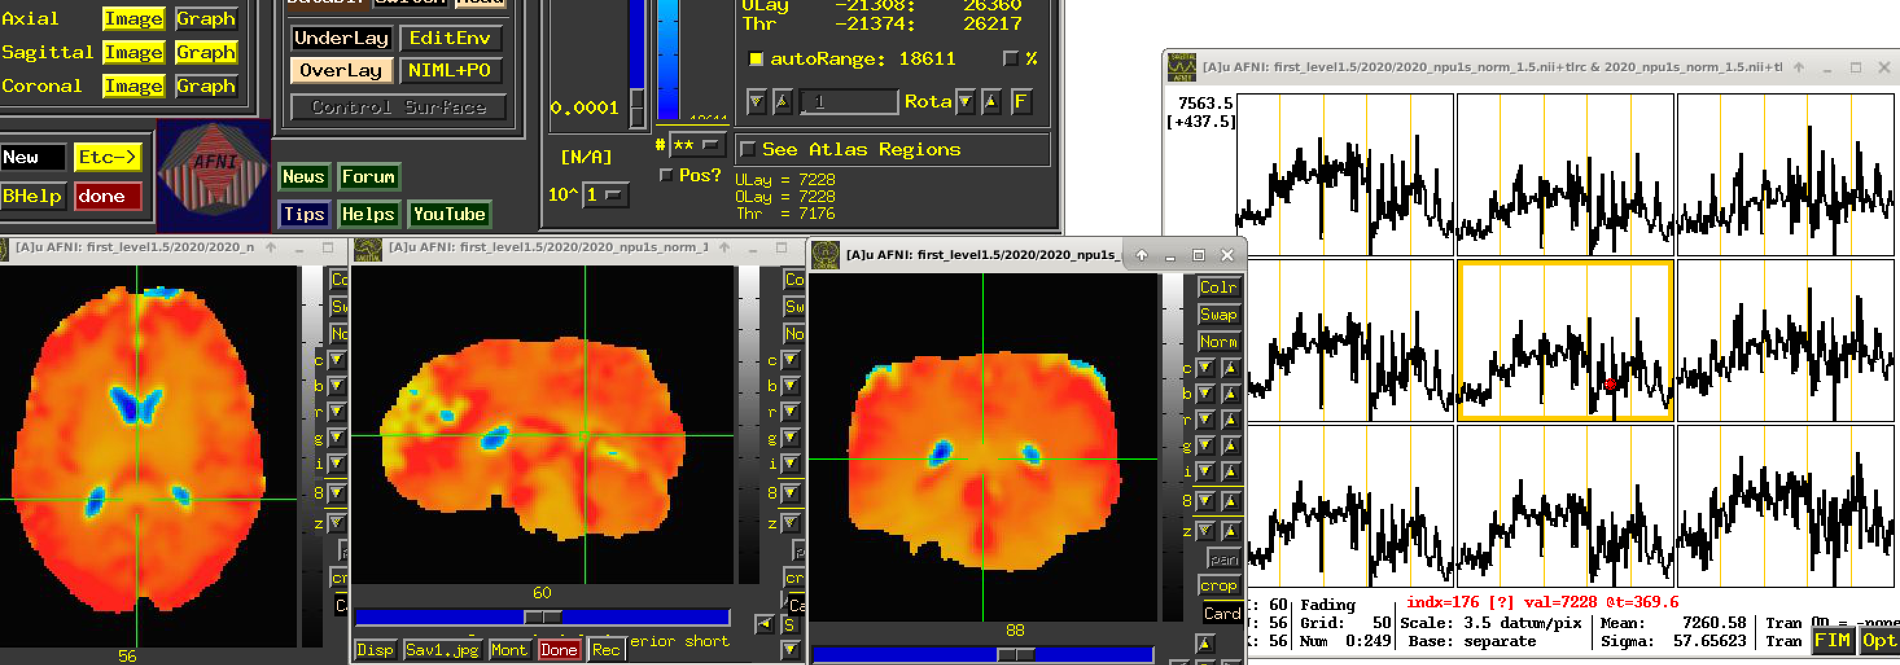Click the blue overlay color bar

(x=668, y=59)
